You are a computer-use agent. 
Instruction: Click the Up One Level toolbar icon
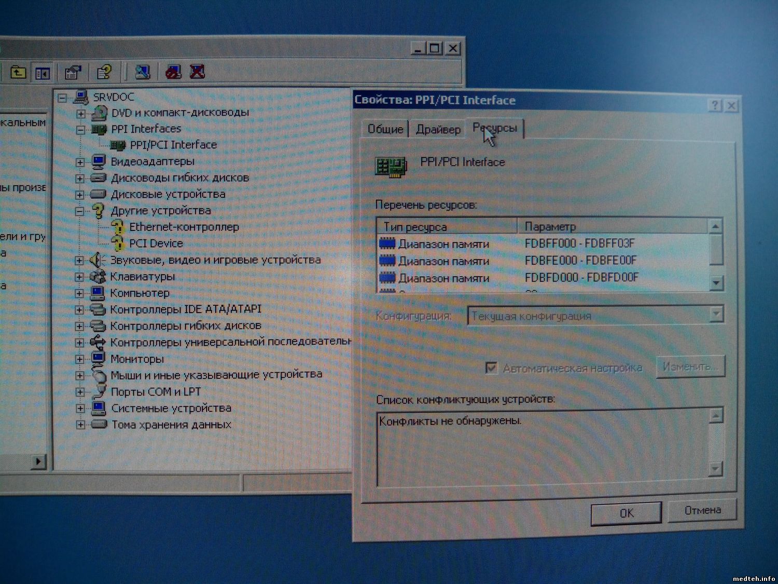(19, 72)
